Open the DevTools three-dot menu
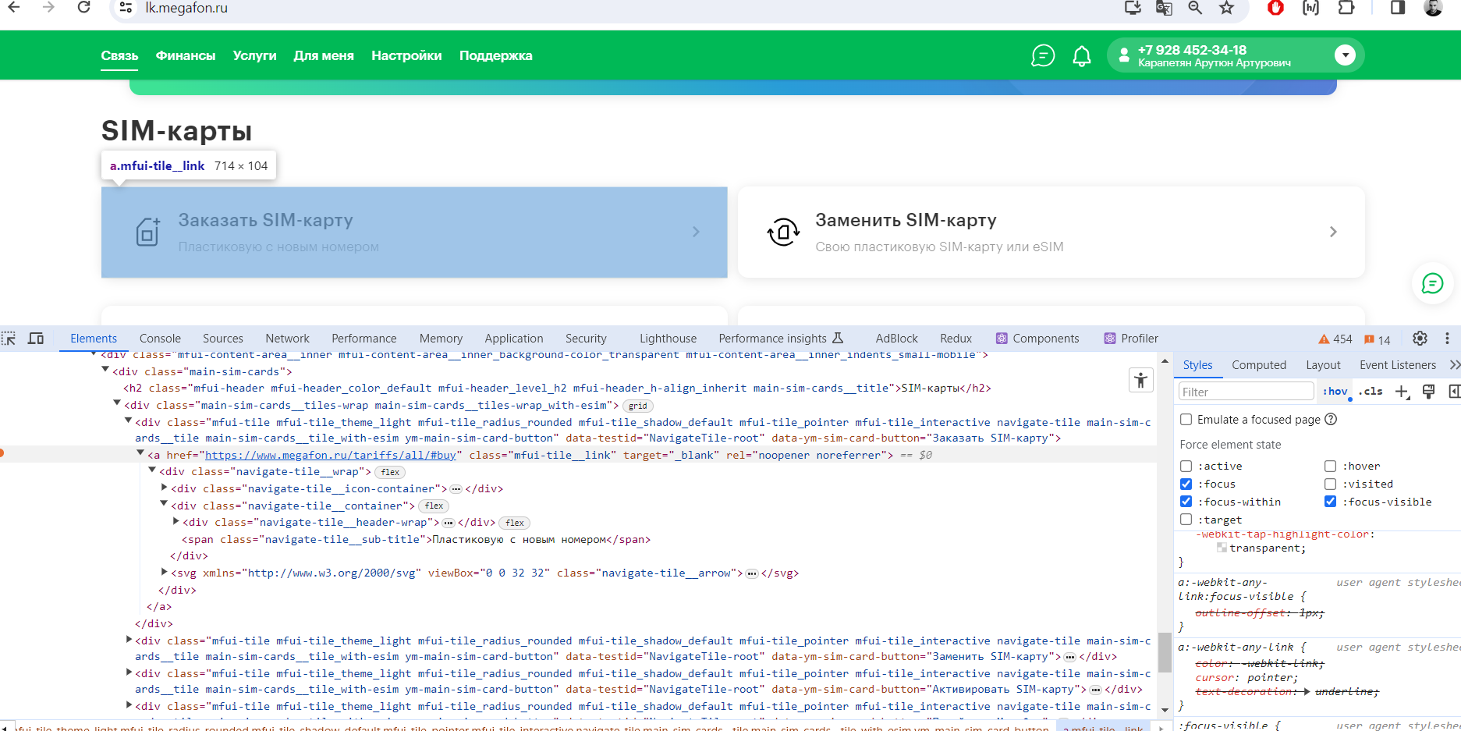The height and width of the screenshot is (731, 1461). coord(1447,339)
